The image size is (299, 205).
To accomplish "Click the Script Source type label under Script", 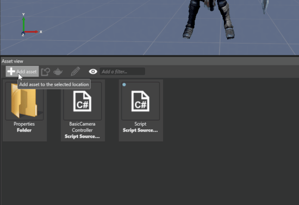I will pos(140,131).
